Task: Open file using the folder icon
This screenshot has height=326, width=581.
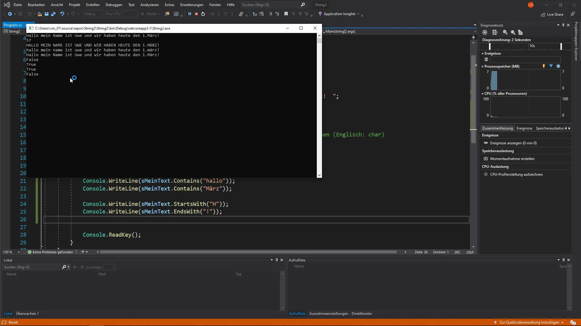Action: point(40,14)
